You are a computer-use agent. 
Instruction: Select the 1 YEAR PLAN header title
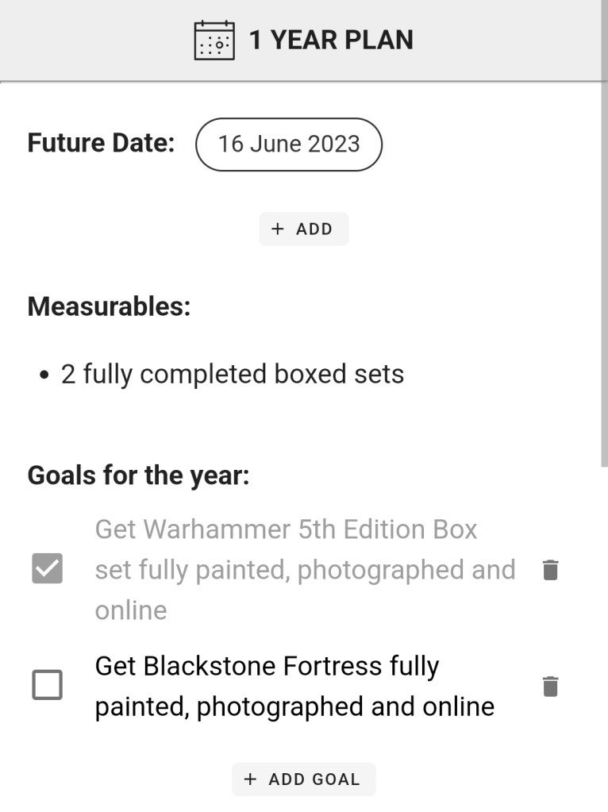point(331,40)
